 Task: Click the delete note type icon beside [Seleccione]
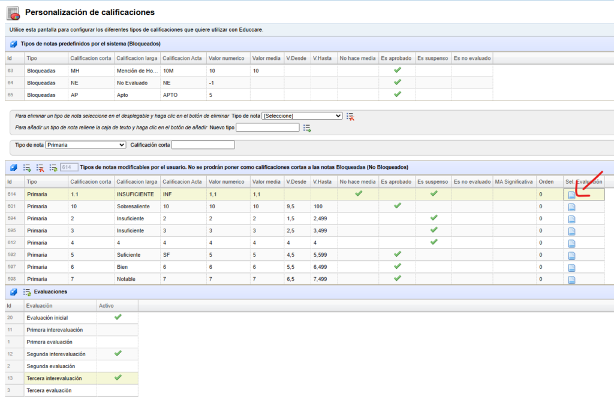click(x=350, y=116)
